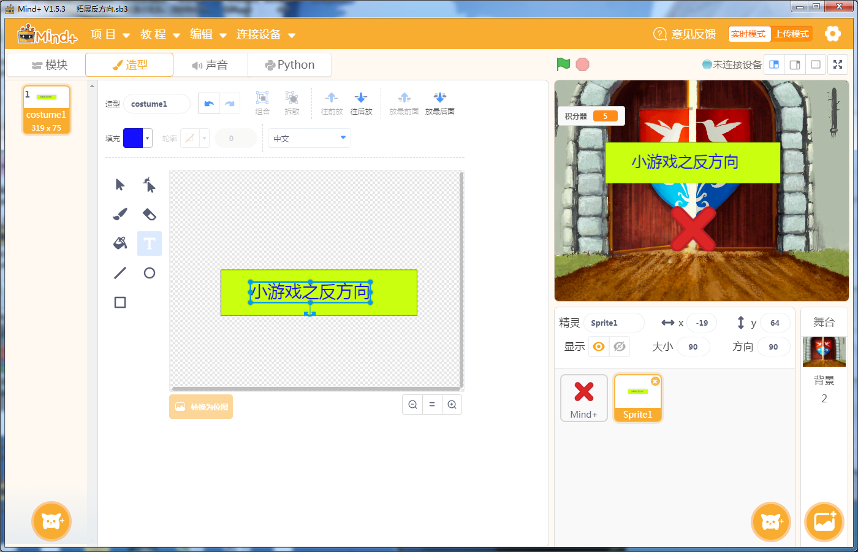Open the 项目 menu
This screenshot has width=858, height=552.
point(110,34)
